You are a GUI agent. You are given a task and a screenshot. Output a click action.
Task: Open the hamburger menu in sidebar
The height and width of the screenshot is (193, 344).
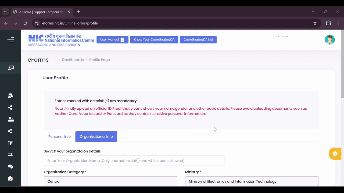tap(11, 40)
